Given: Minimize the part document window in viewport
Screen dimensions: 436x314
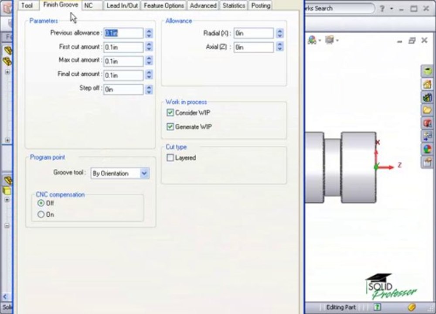Looking at the screenshot, I should click(399, 41).
